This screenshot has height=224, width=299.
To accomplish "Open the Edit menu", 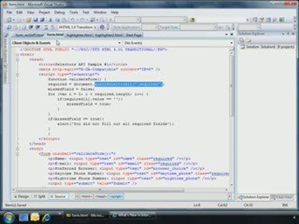I will tap(19, 12).
